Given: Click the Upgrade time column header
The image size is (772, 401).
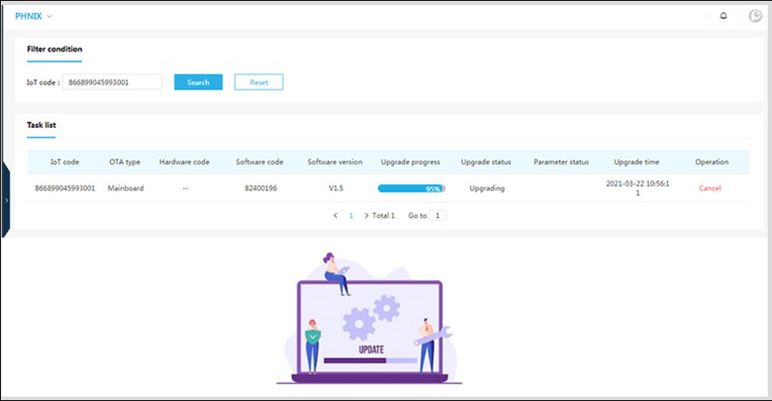Looking at the screenshot, I should click(636, 161).
